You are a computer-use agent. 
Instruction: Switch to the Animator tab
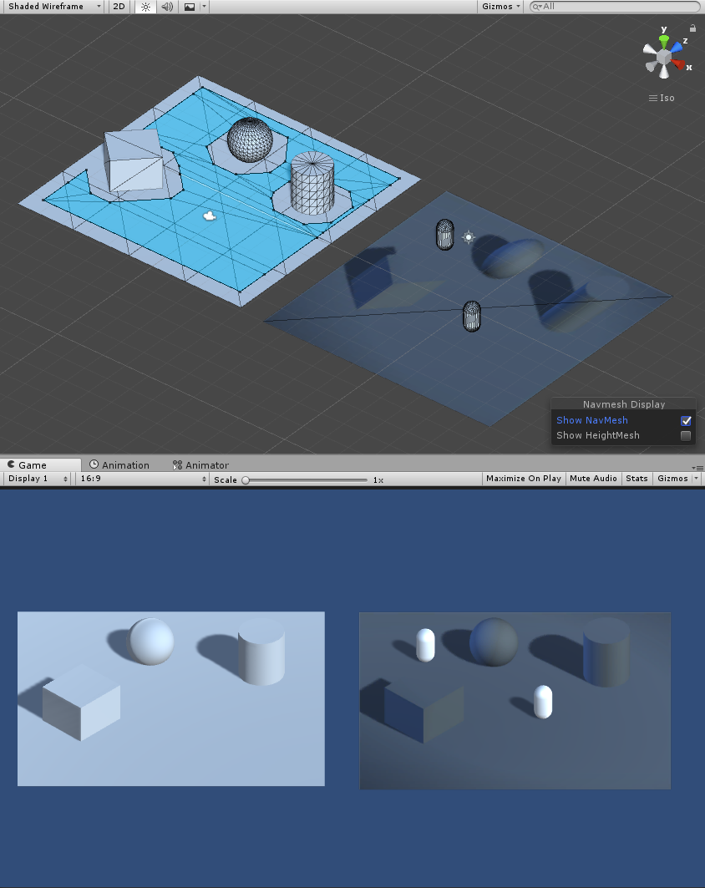click(201, 465)
